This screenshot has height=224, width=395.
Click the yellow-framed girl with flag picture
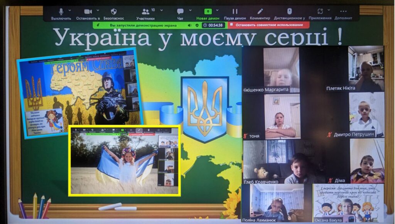pyautogui.click(x=125, y=160)
